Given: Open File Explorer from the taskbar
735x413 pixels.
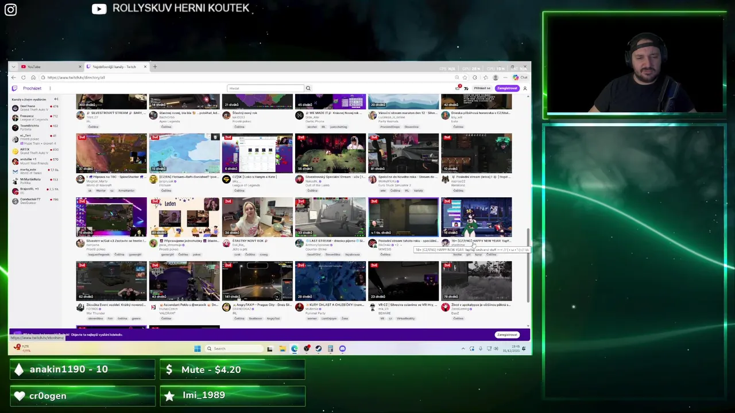Looking at the screenshot, I should (283, 348).
